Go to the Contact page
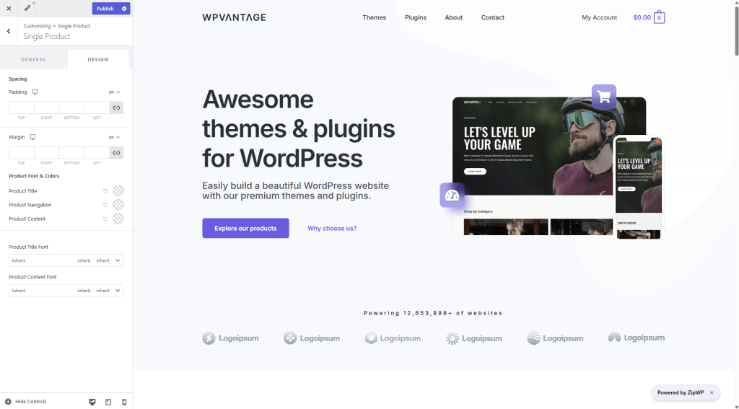The width and height of the screenshot is (739, 409). (x=492, y=17)
